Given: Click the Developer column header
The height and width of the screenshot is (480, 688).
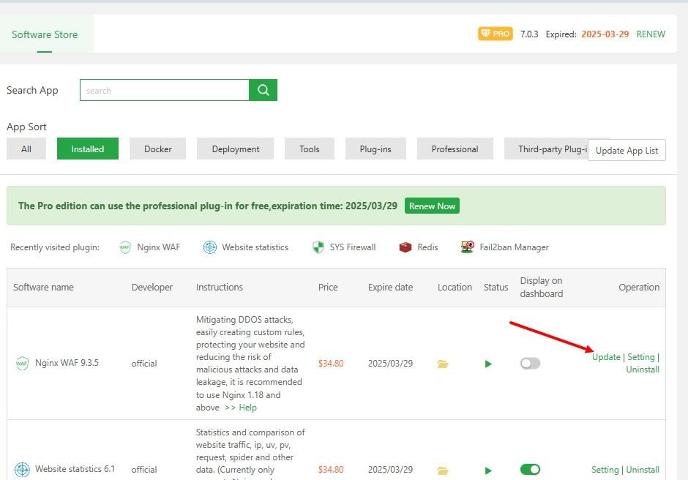Looking at the screenshot, I should pyautogui.click(x=152, y=288).
